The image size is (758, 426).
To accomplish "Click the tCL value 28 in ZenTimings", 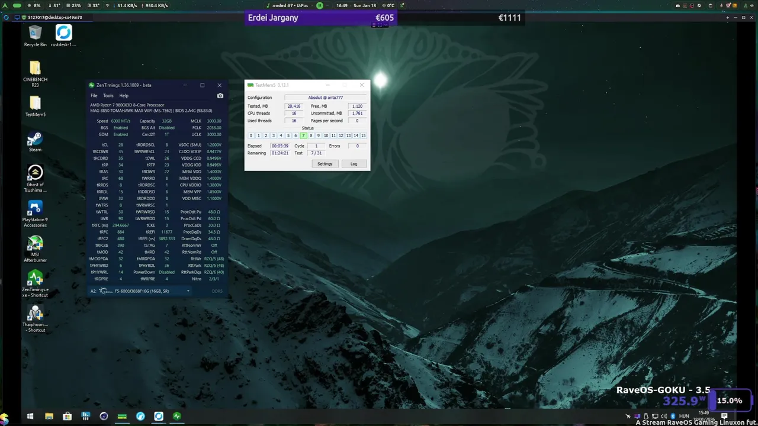I will point(121,144).
